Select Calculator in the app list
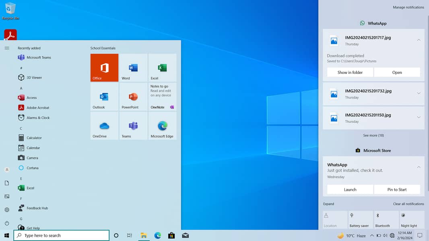This screenshot has width=429, height=241. [34, 138]
